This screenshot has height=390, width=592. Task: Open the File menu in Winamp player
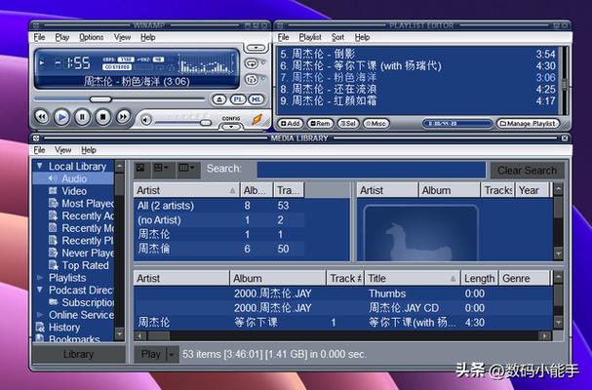39,37
